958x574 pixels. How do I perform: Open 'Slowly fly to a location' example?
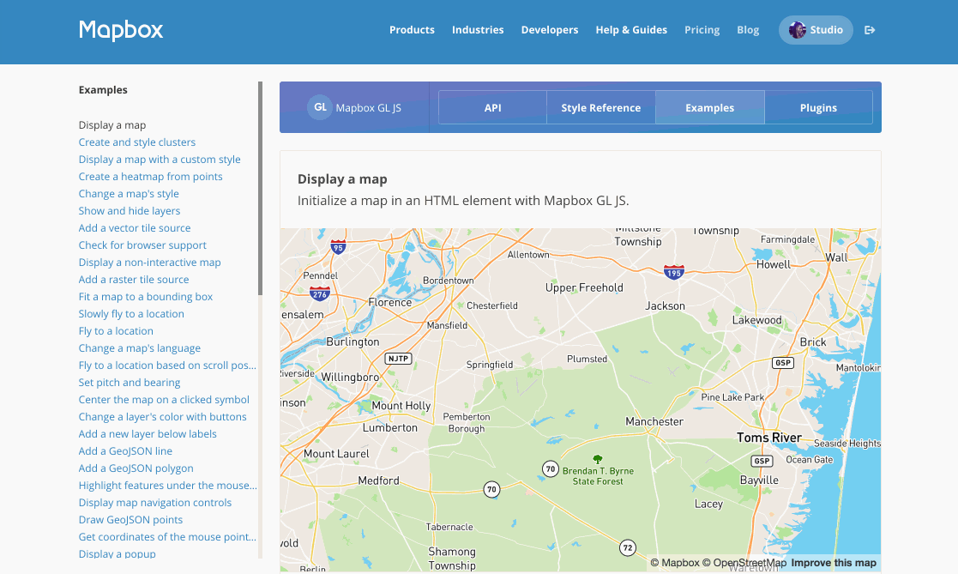[131, 313]
